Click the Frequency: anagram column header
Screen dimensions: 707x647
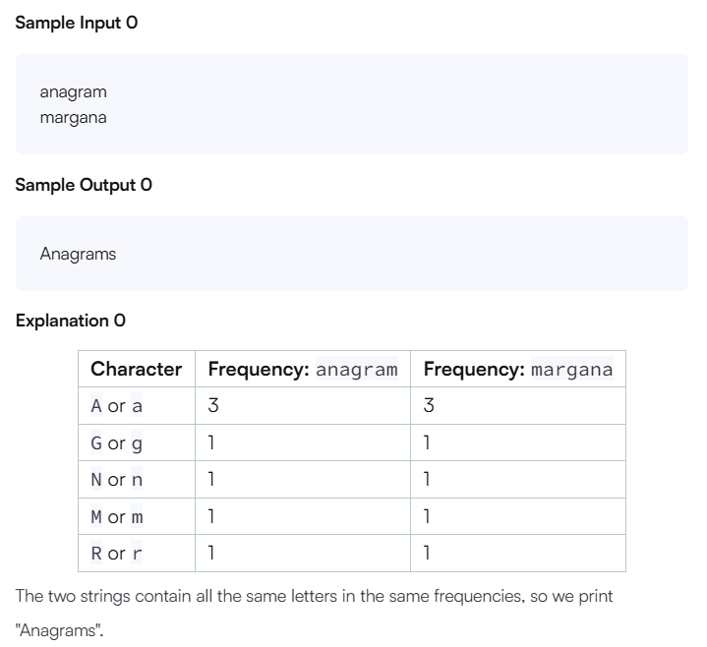point(303,369)
